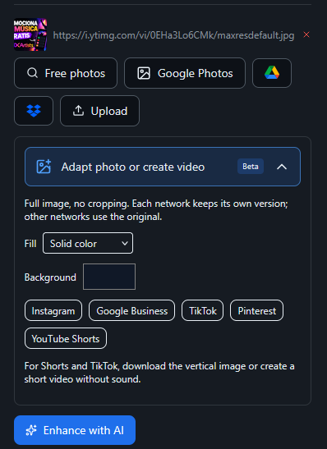Open the Fill dropdown set to Solid color

(x=88, y=244)
